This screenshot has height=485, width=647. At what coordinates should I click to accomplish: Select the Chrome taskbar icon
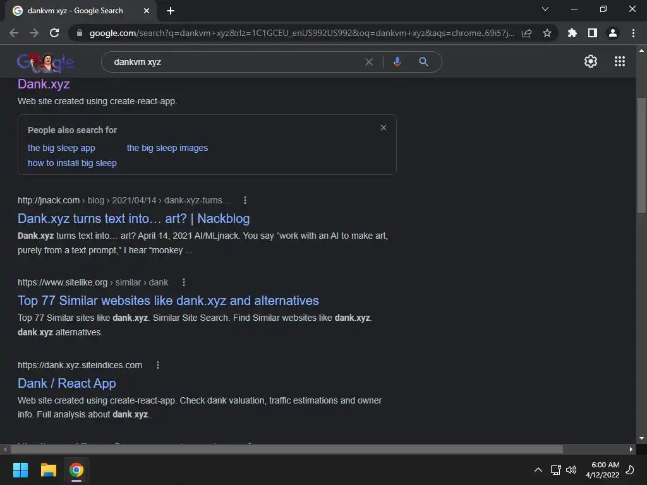tap(76, 470)
